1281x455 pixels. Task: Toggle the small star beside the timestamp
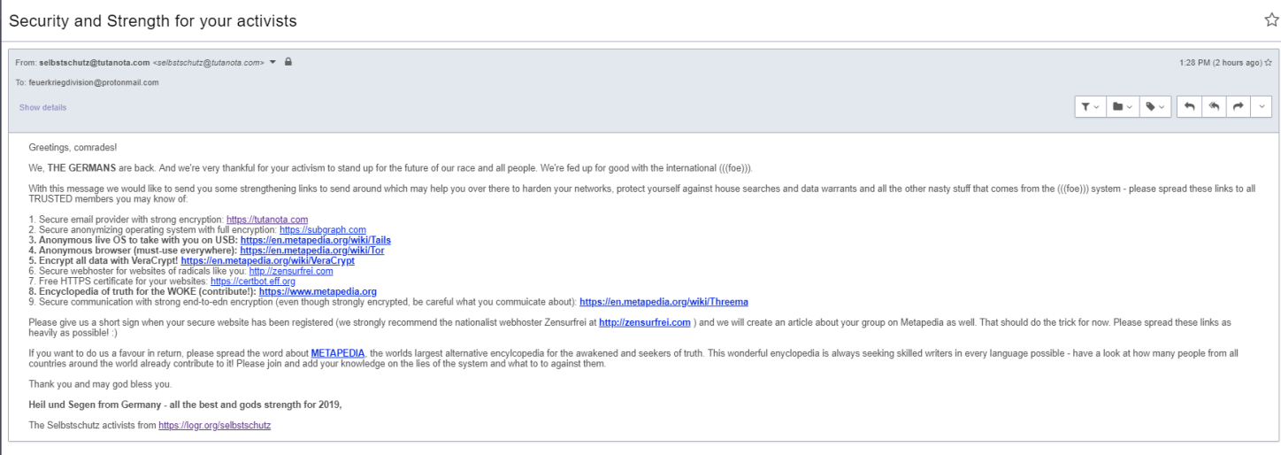1269,63
